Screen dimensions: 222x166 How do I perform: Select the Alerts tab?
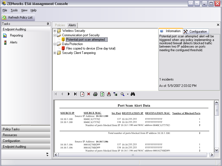pyautogui.click(x=72, y=25)
